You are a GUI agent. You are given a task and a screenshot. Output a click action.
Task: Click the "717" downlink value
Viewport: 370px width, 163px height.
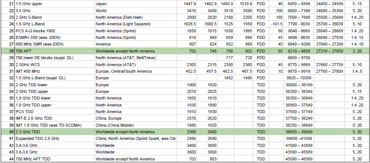click(x=230, y=58)
